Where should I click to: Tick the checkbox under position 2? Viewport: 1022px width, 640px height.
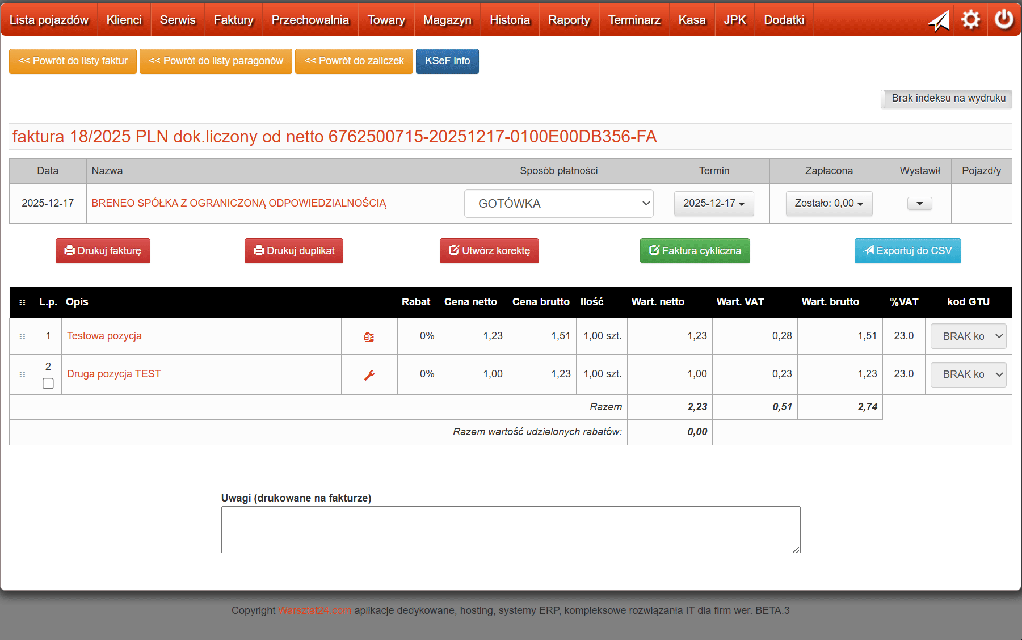point(48,384)
